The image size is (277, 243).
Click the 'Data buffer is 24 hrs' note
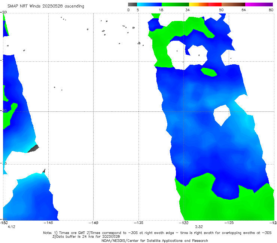click(86, 237)
